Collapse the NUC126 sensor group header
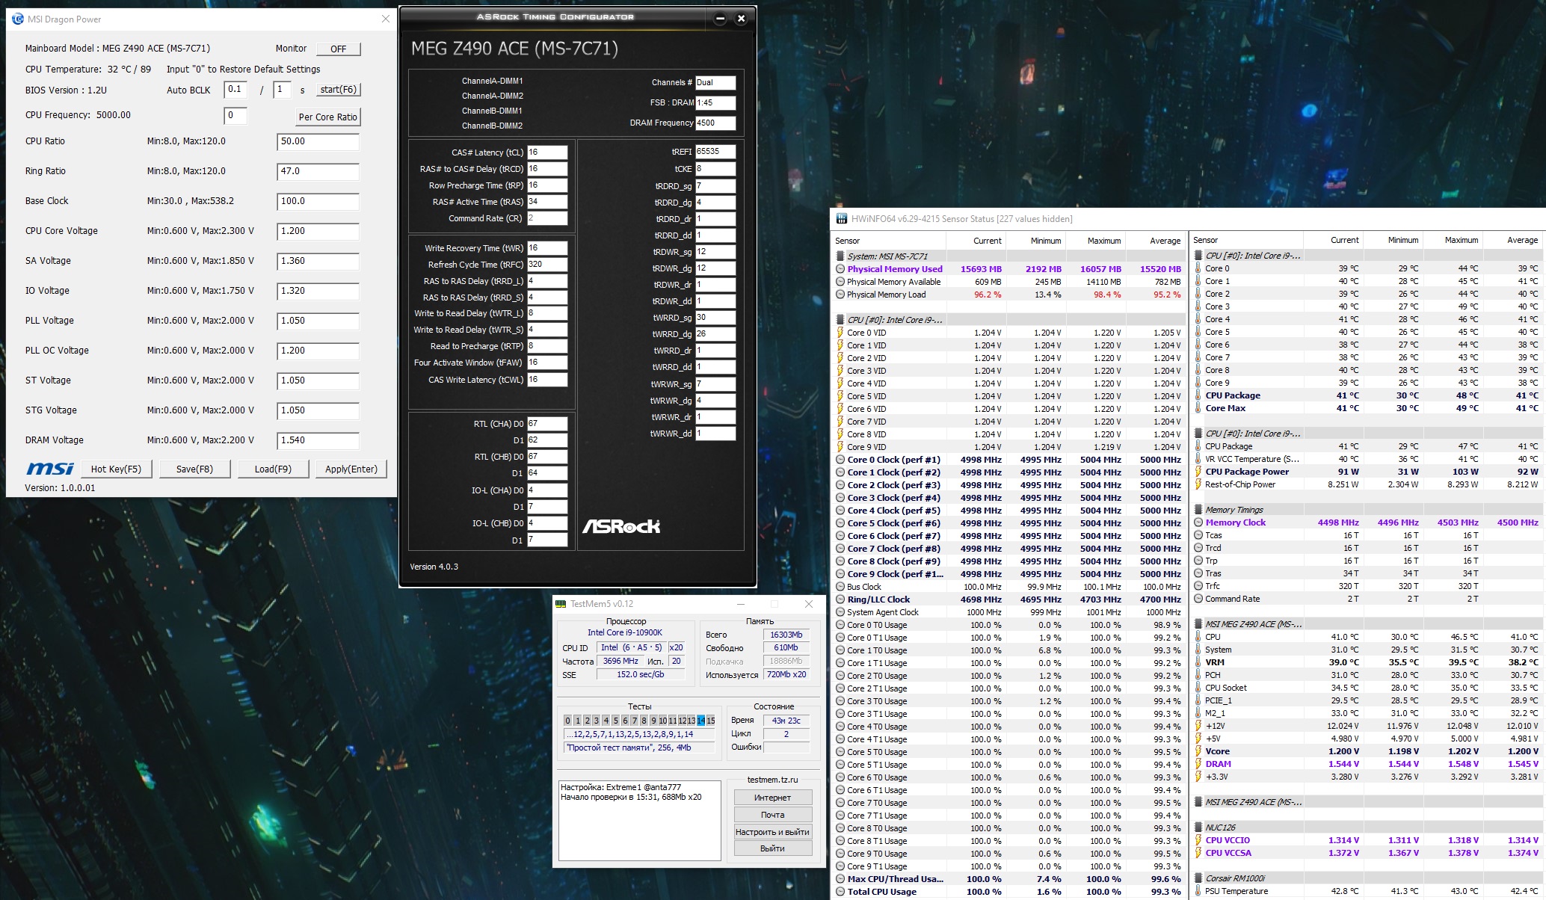The width and height of the screenshot is (1546, 900). (x=1198, y=827)
